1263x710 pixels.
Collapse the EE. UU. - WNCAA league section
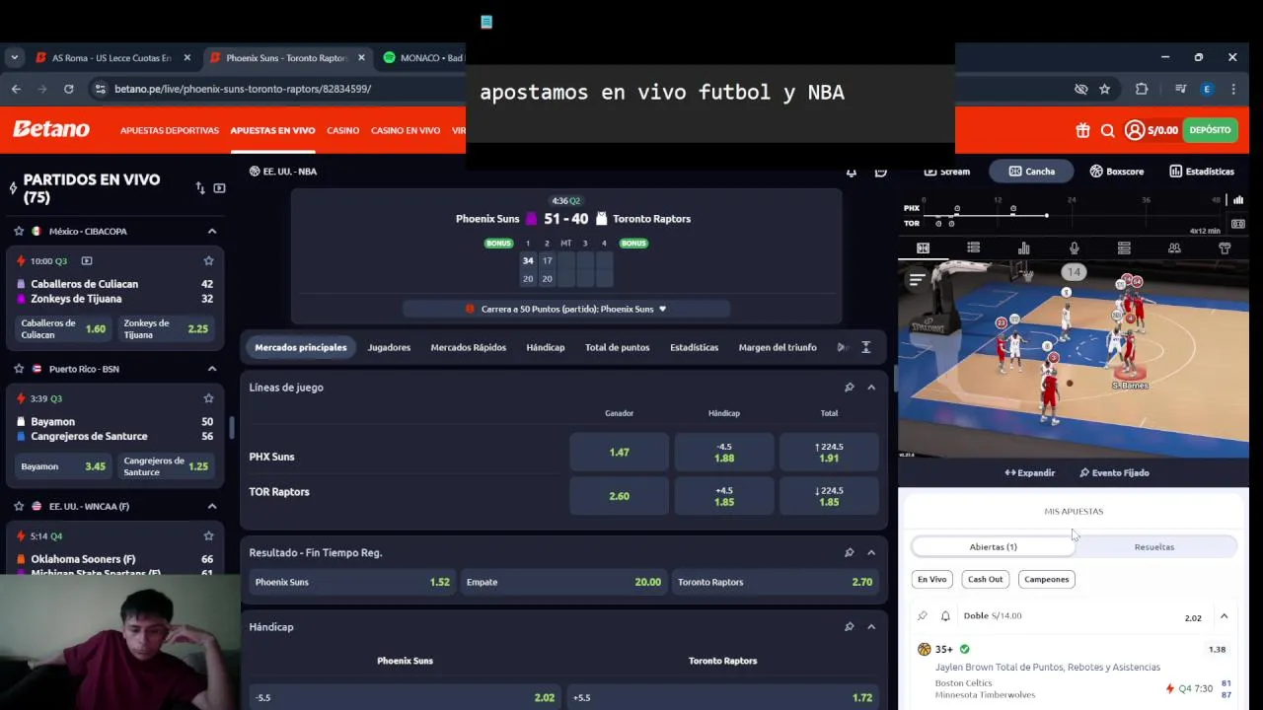pyautogui.click(x=211, y=506)
